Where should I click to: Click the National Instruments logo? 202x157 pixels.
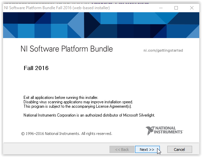point(164,130)
